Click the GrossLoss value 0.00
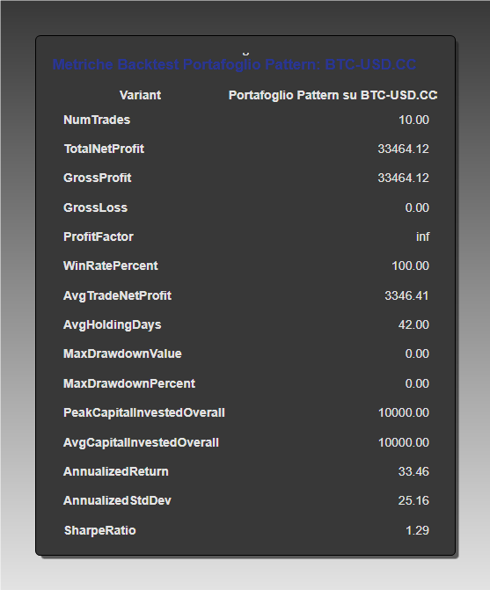490x590 pixels. 417,208
